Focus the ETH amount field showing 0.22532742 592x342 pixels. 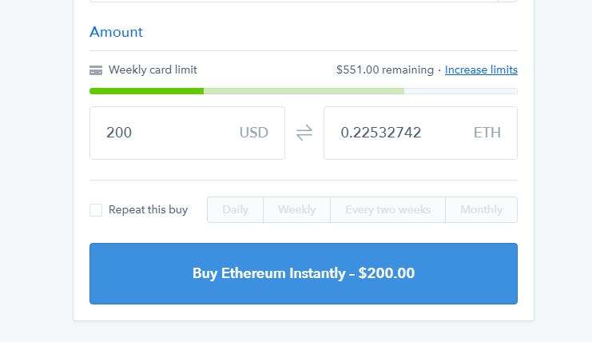pos(420,133)
